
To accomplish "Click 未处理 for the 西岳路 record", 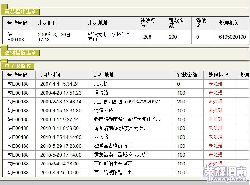I will (215, 137).
